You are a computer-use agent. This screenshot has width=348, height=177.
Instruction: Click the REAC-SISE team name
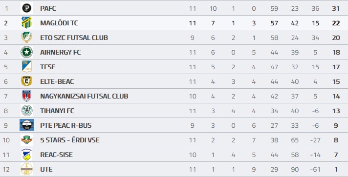[x=56, y=155]
